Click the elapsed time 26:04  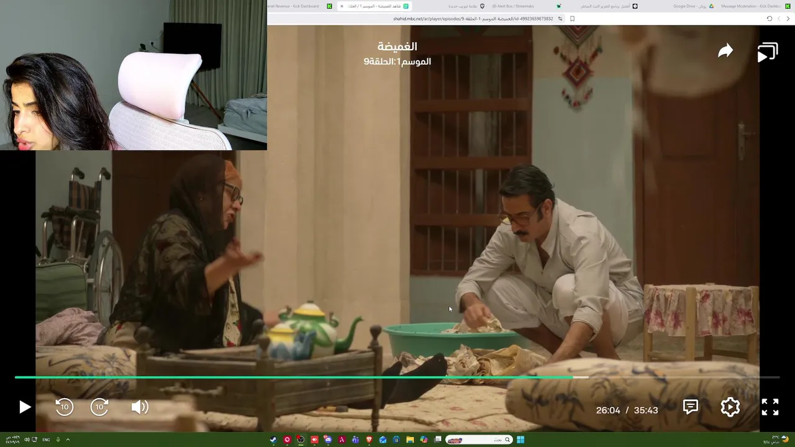tap(608, 410)
